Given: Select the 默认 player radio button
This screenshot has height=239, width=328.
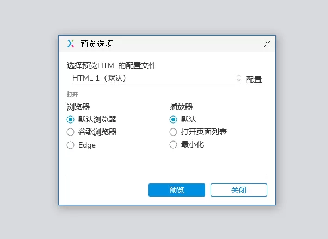Looking at the screenshot, I should pyautogui.click(x=173, y=120).
